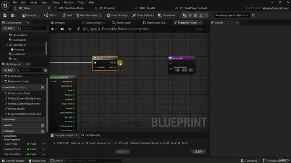
Task: Save the current blueprint asset
Action: coord(5,15)
